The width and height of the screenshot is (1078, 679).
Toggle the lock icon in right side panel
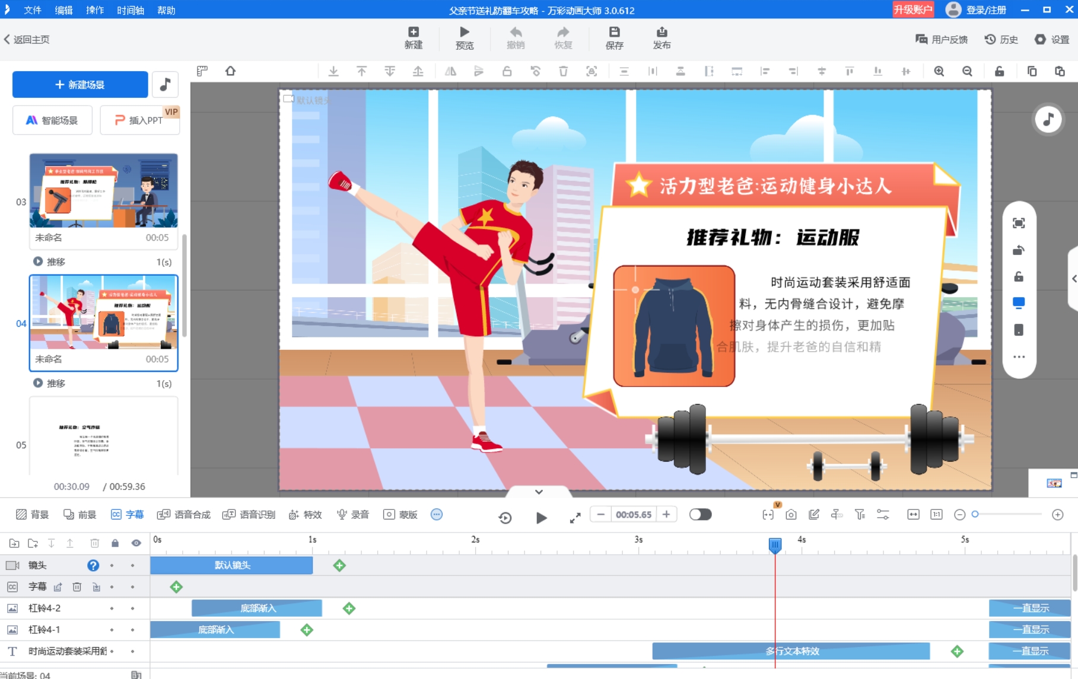(1019, 276)
